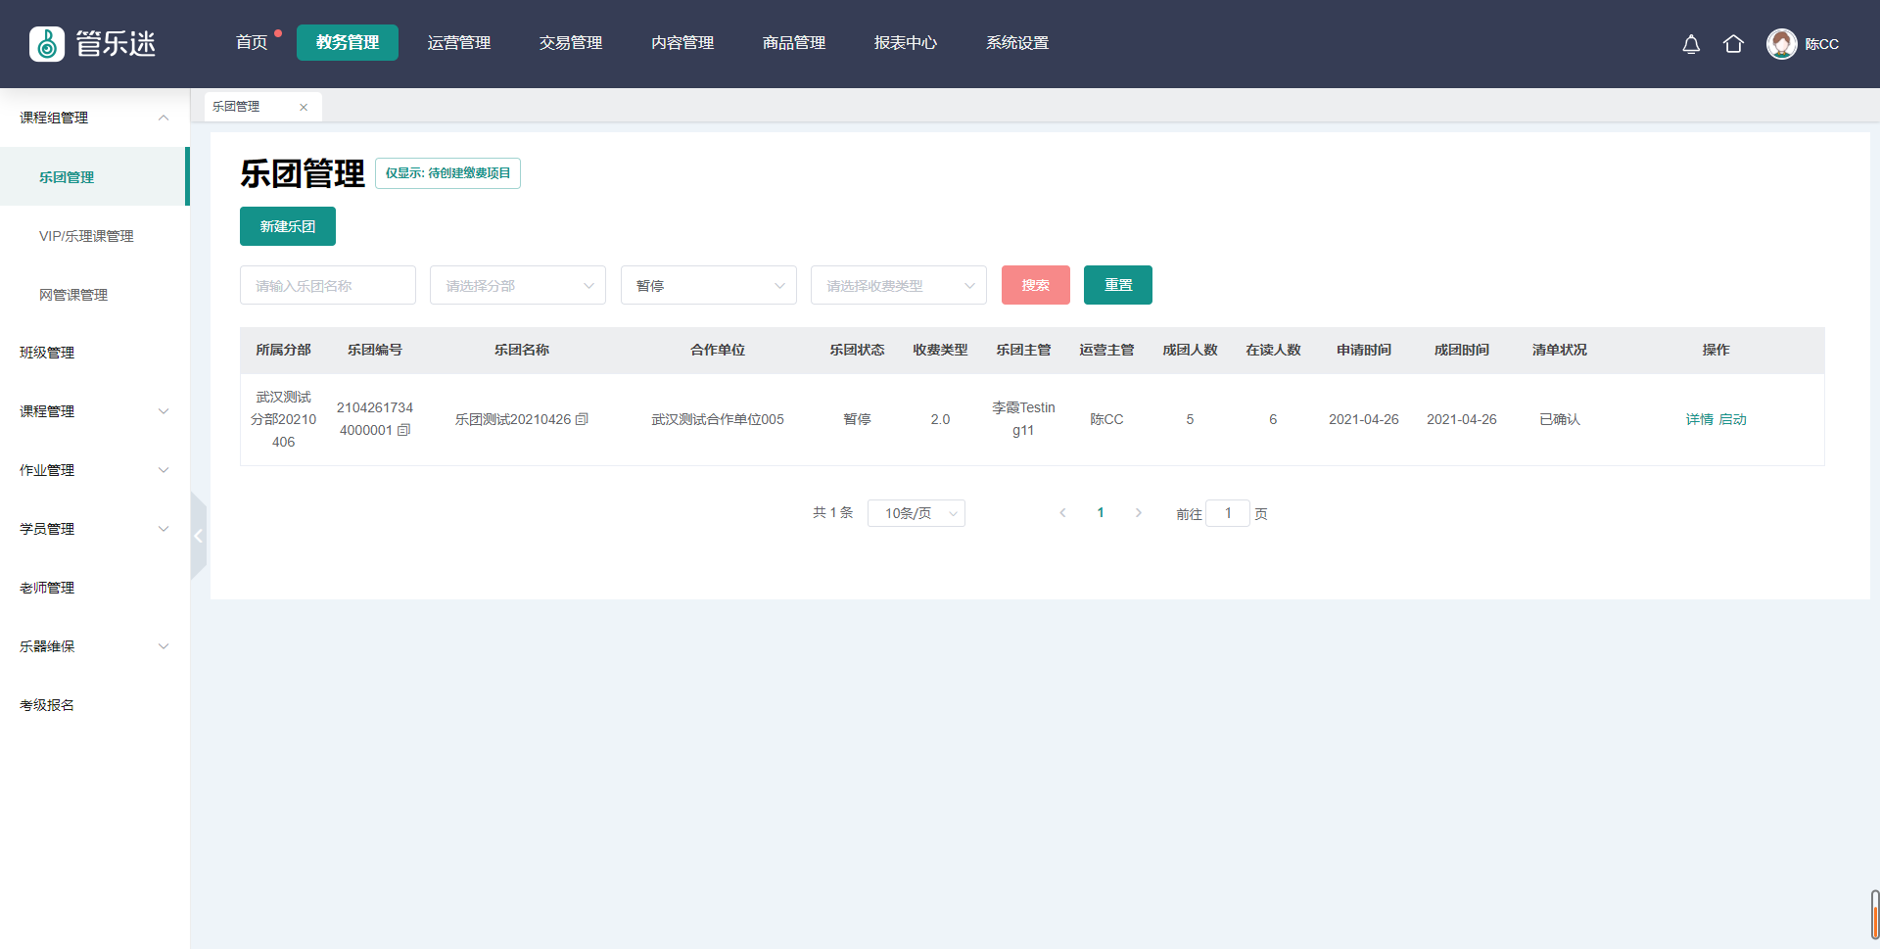
Task: Toggle 仅显示: 待创建缴费项目 filter
Action: coord(447,173)
